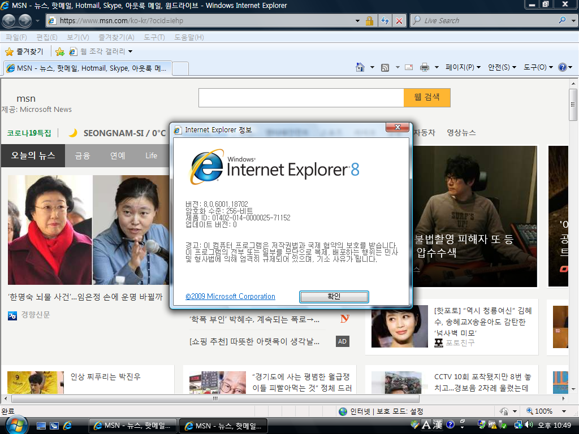Click the vertical scrollbar down arrow

pos(573,389)
